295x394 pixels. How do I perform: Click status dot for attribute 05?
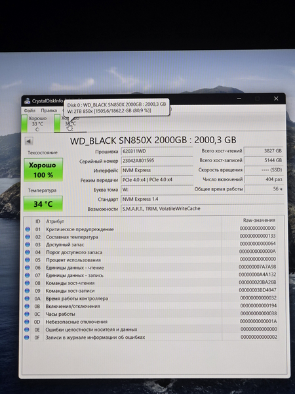28,260
